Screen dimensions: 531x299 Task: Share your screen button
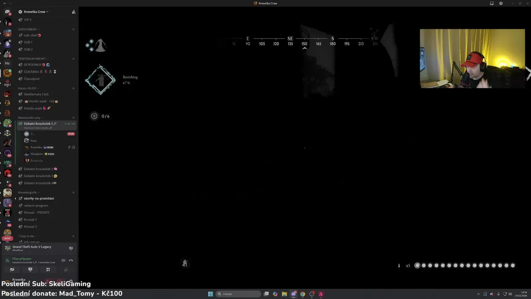tap(30, 270)
